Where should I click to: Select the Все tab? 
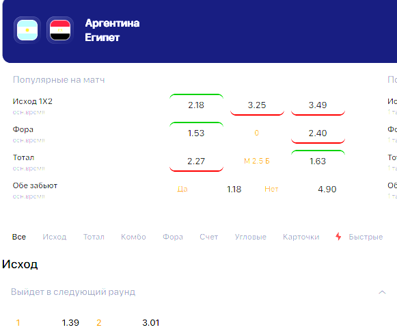(x=19, y=237)
